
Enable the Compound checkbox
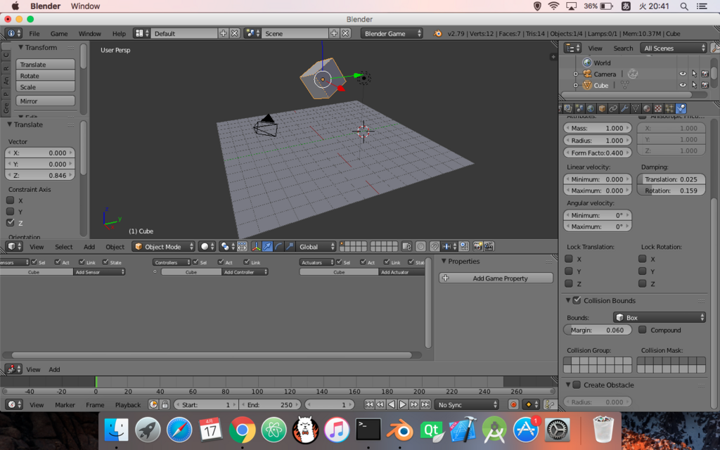click(x=643, y=330)
